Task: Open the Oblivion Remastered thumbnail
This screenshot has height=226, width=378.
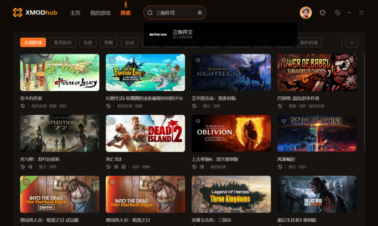Action: tap(231, 133)
